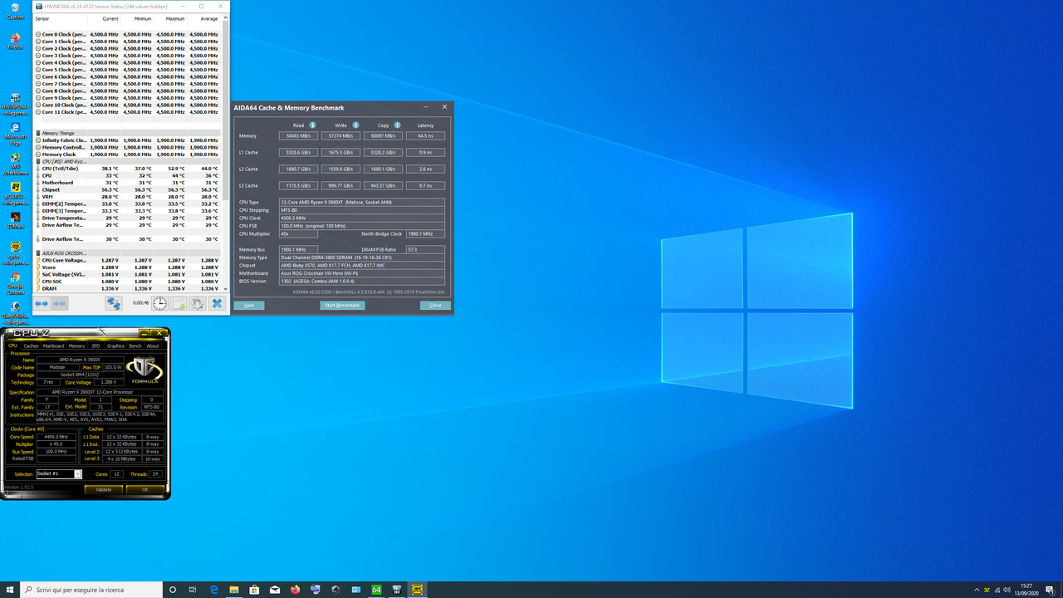Image resolution: width=1063 pixels, height=598 pixels.
Task: Open the pCARS3 desktop shortcut
Action: pyautogui.click(x=15, y=194)
